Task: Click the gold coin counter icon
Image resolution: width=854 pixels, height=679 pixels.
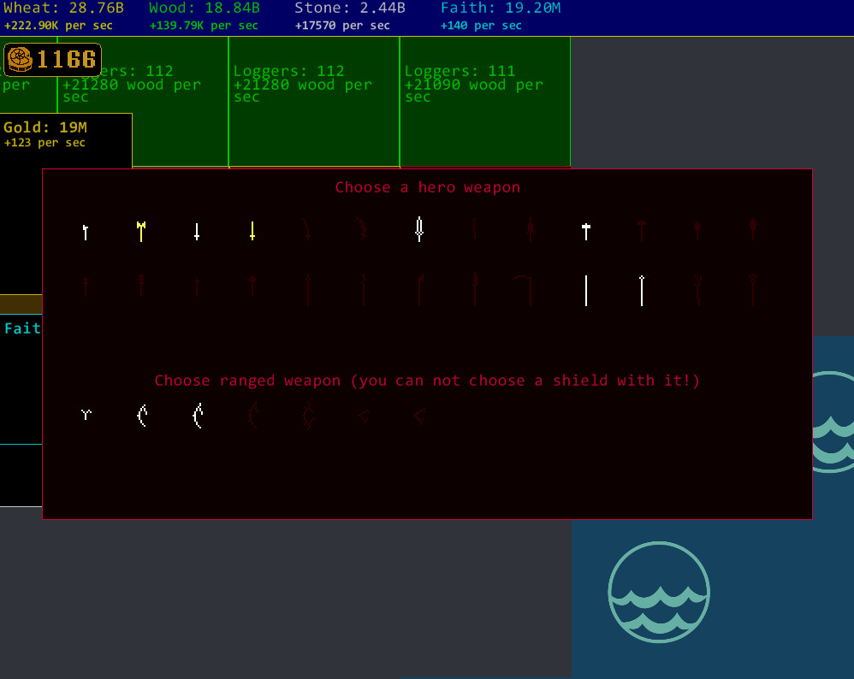Action: (20, 60)
